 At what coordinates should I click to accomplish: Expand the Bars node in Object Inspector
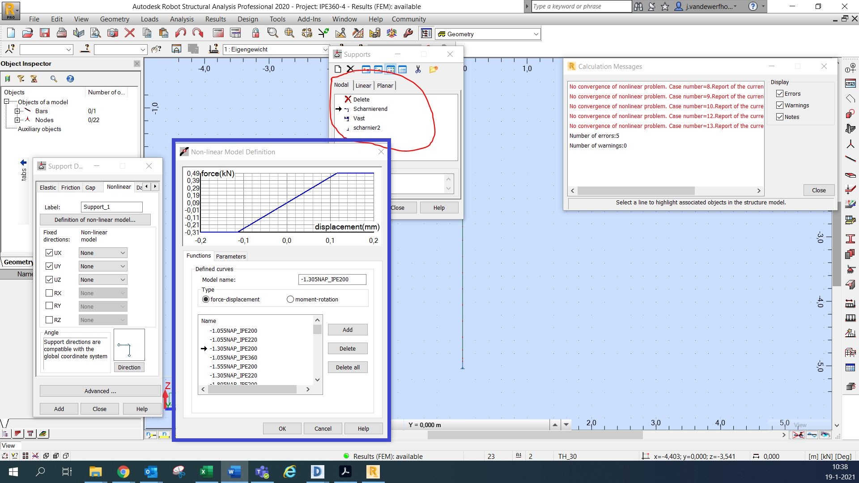17,111
